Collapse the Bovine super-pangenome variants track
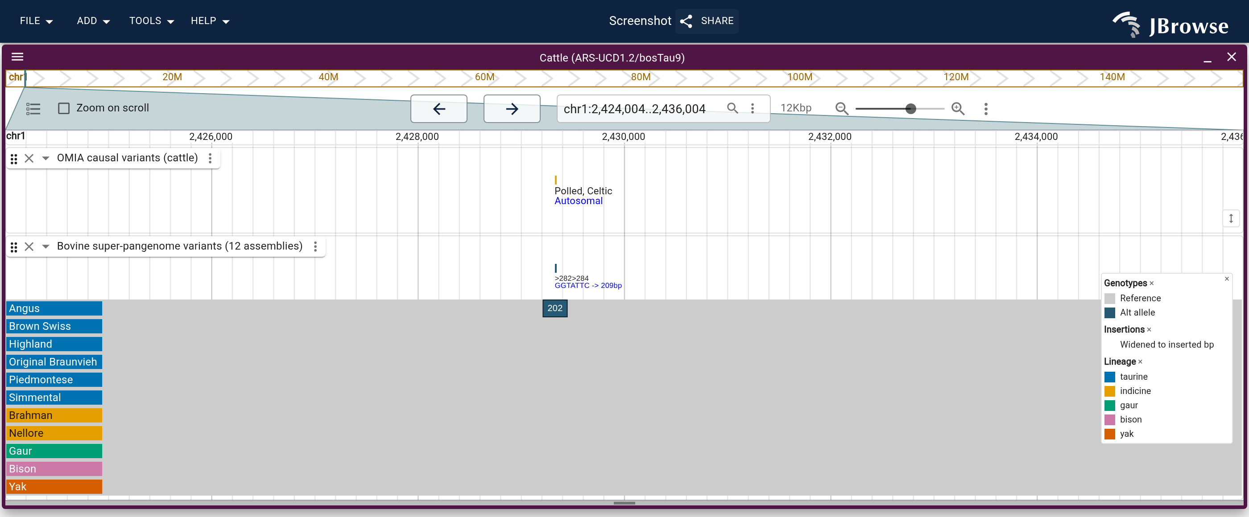The width and height of the screenshot is (1249, 517). [x=45, y=246]
